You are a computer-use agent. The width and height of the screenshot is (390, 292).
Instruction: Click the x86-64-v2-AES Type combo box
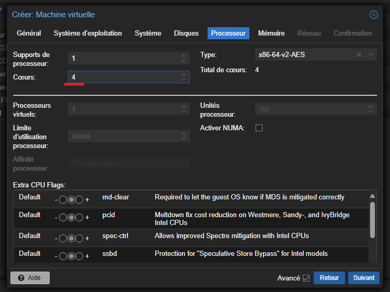click(316, 54)
